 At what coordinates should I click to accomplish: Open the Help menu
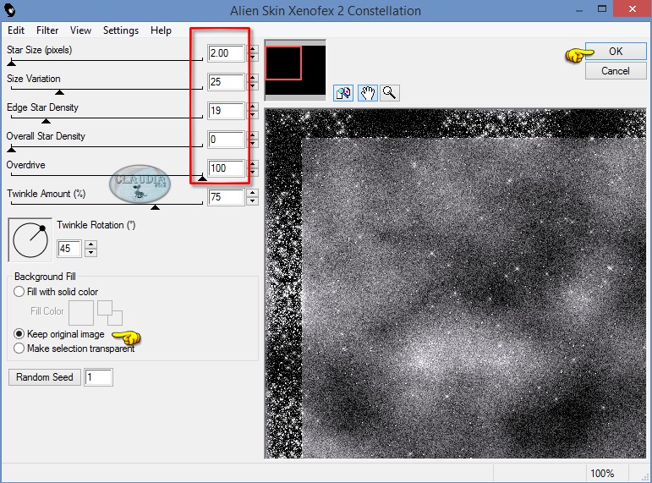(161, 30)
